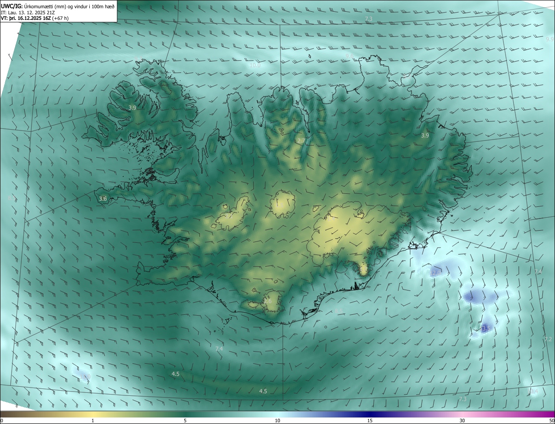Click the 2.7 value label in North Iceland
Image resolution: width=555 pixels, height=424 pixels.
(301, 141)
